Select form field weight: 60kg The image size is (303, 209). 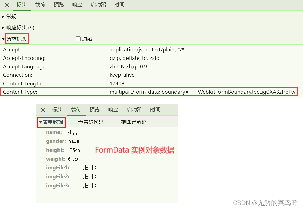pyautogui.click(x=63, y=159)
